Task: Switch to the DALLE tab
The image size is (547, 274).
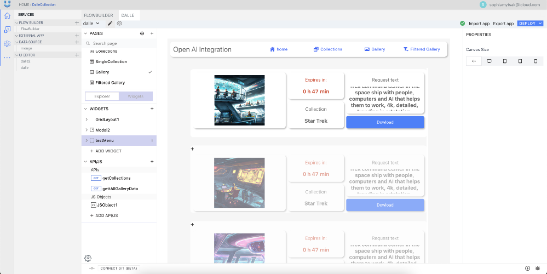Action: 128,15
